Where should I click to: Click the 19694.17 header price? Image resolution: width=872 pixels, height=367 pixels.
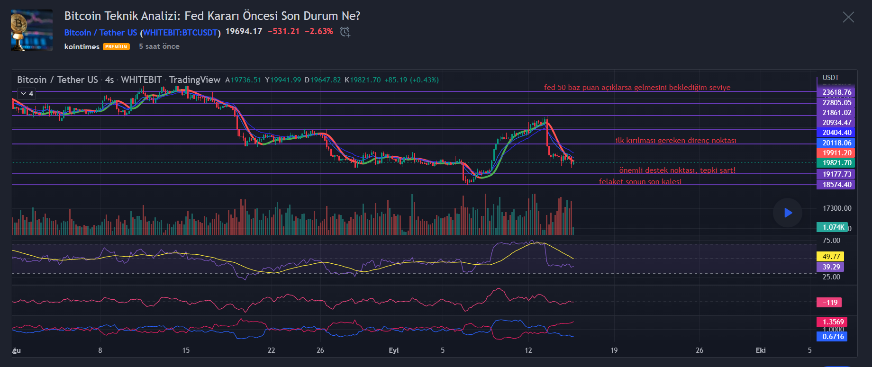(244, 31)
